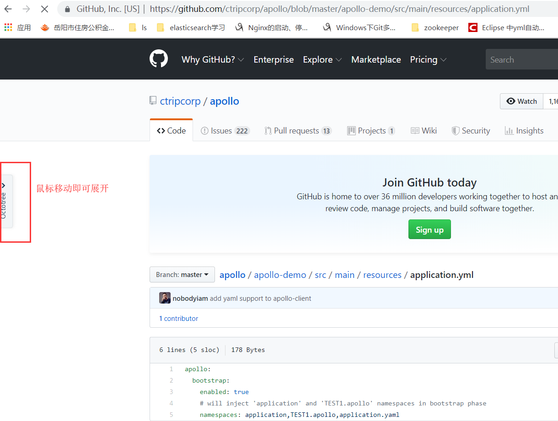
Task: Open the 岳阳市住房公积金 bookmark
Action: 78,27
